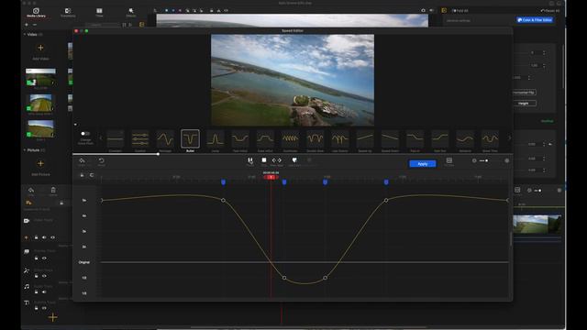
Task: Toggle the magnet snap icon above graph
Action: coord(92,175)
